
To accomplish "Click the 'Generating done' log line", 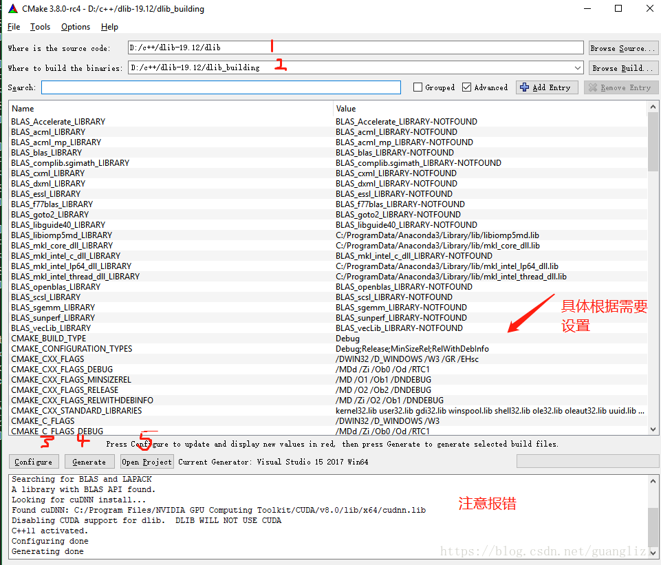I will click(47, 551).
